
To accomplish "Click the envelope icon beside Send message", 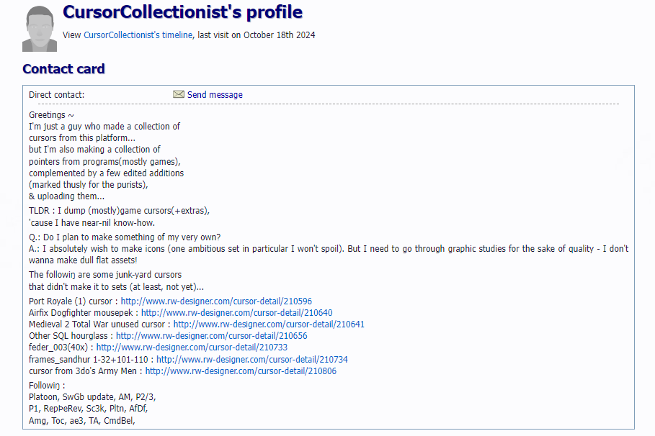I will (179, 94).
